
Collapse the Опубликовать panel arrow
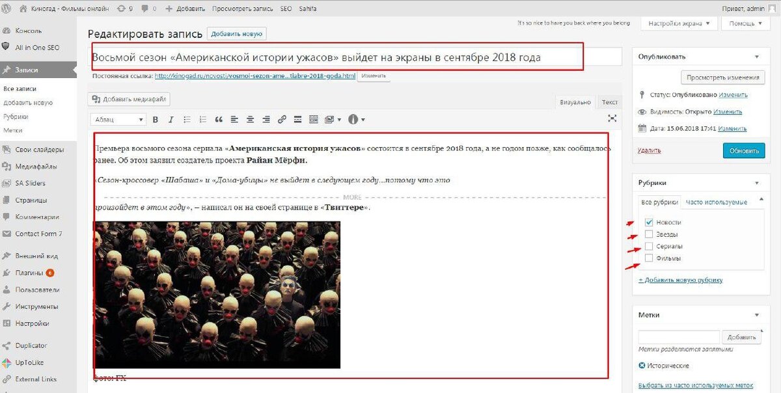pos(757,57)
